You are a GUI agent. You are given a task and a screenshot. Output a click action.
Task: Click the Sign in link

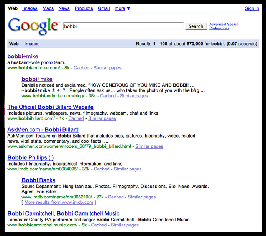click(251, 8)
